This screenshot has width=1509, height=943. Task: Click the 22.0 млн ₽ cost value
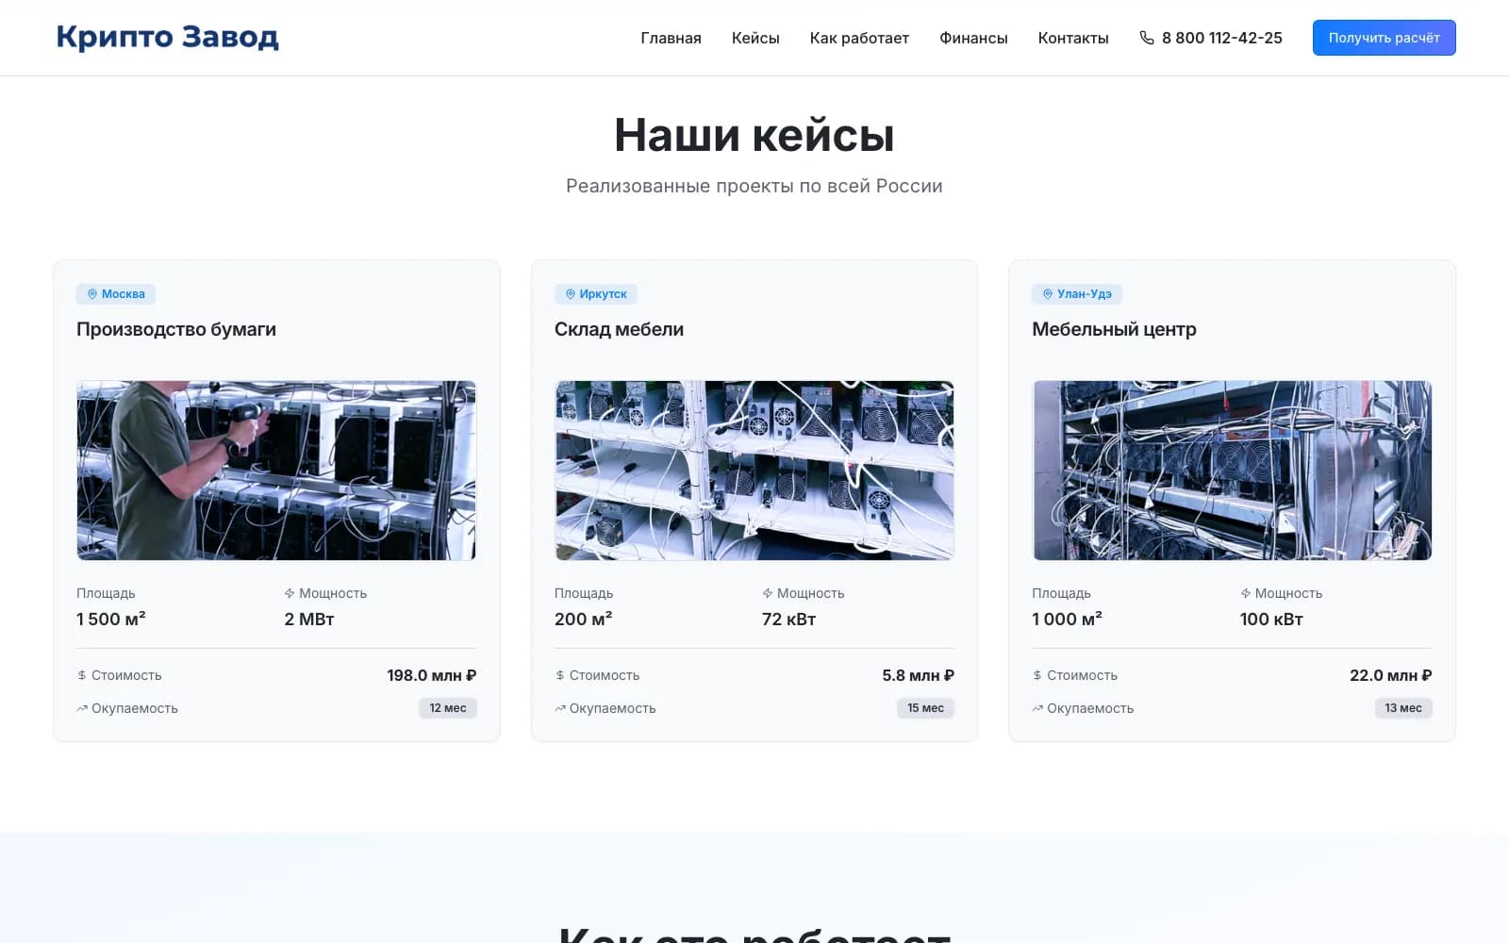click(x=1391, y=675)
